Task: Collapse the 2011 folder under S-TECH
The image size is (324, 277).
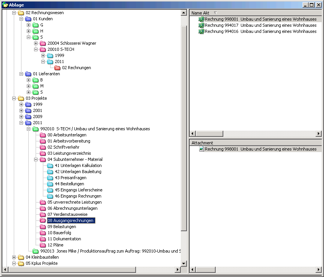Action: coord(43,62)
